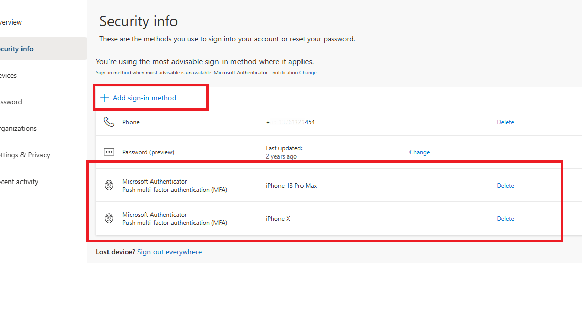Click the plus icon beside Add sign-in method

(x=104, y=98)
